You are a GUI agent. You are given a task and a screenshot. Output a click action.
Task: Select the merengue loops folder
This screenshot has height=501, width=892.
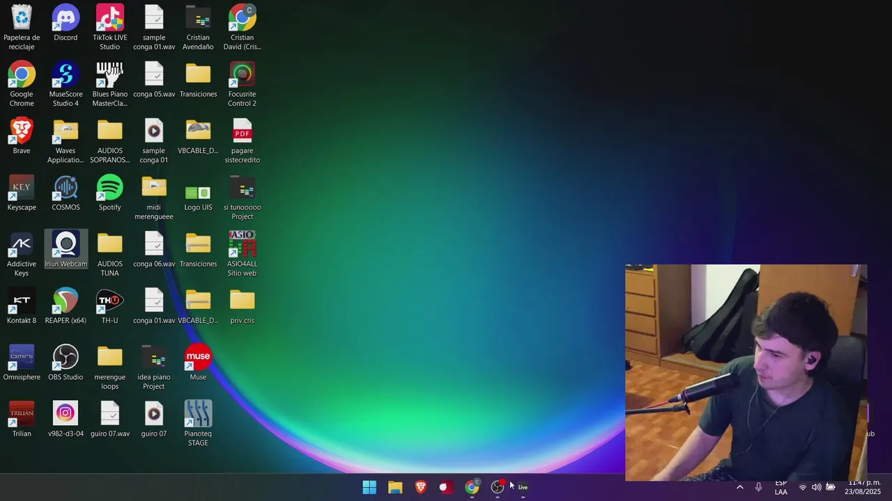tap(109, 367)
